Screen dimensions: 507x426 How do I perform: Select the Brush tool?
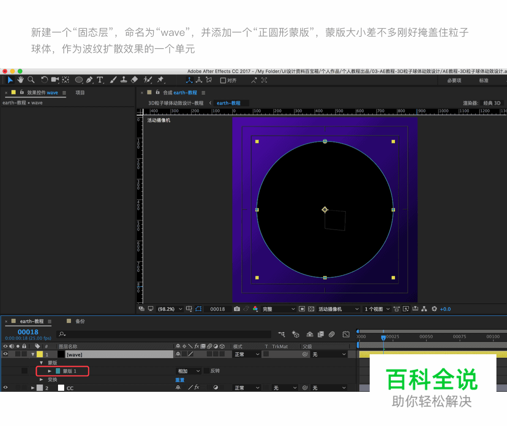(113, 79)
